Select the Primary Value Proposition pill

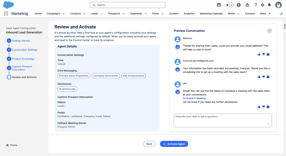coord(74,76)
